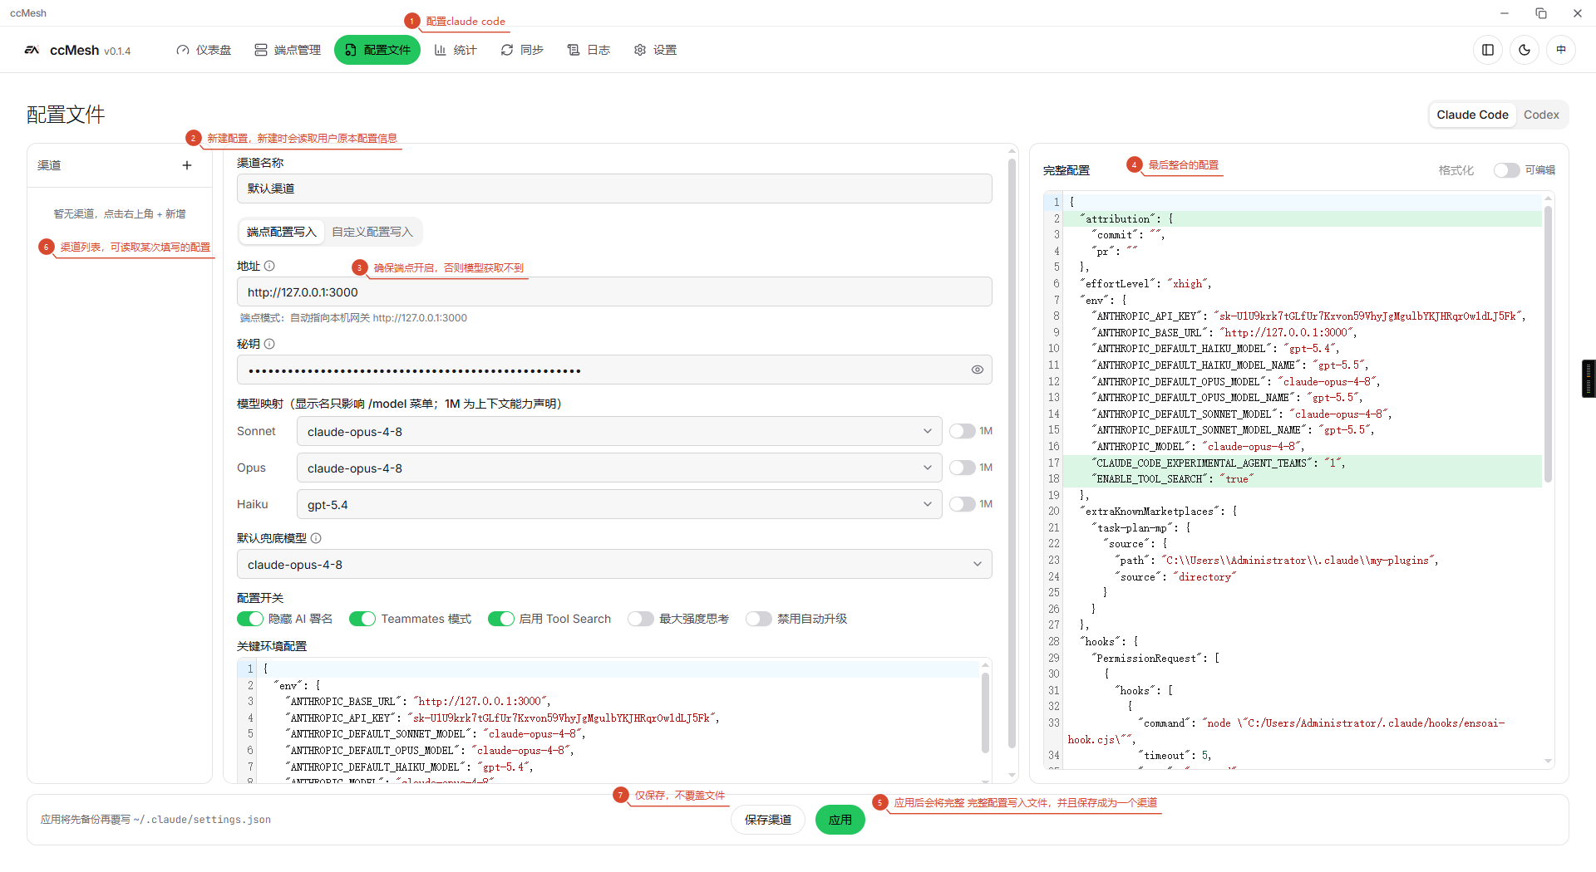Viewport: 1596px width, 872px height.
Task: Click the 端点模式 hint text
Action: tap(353, 318)
